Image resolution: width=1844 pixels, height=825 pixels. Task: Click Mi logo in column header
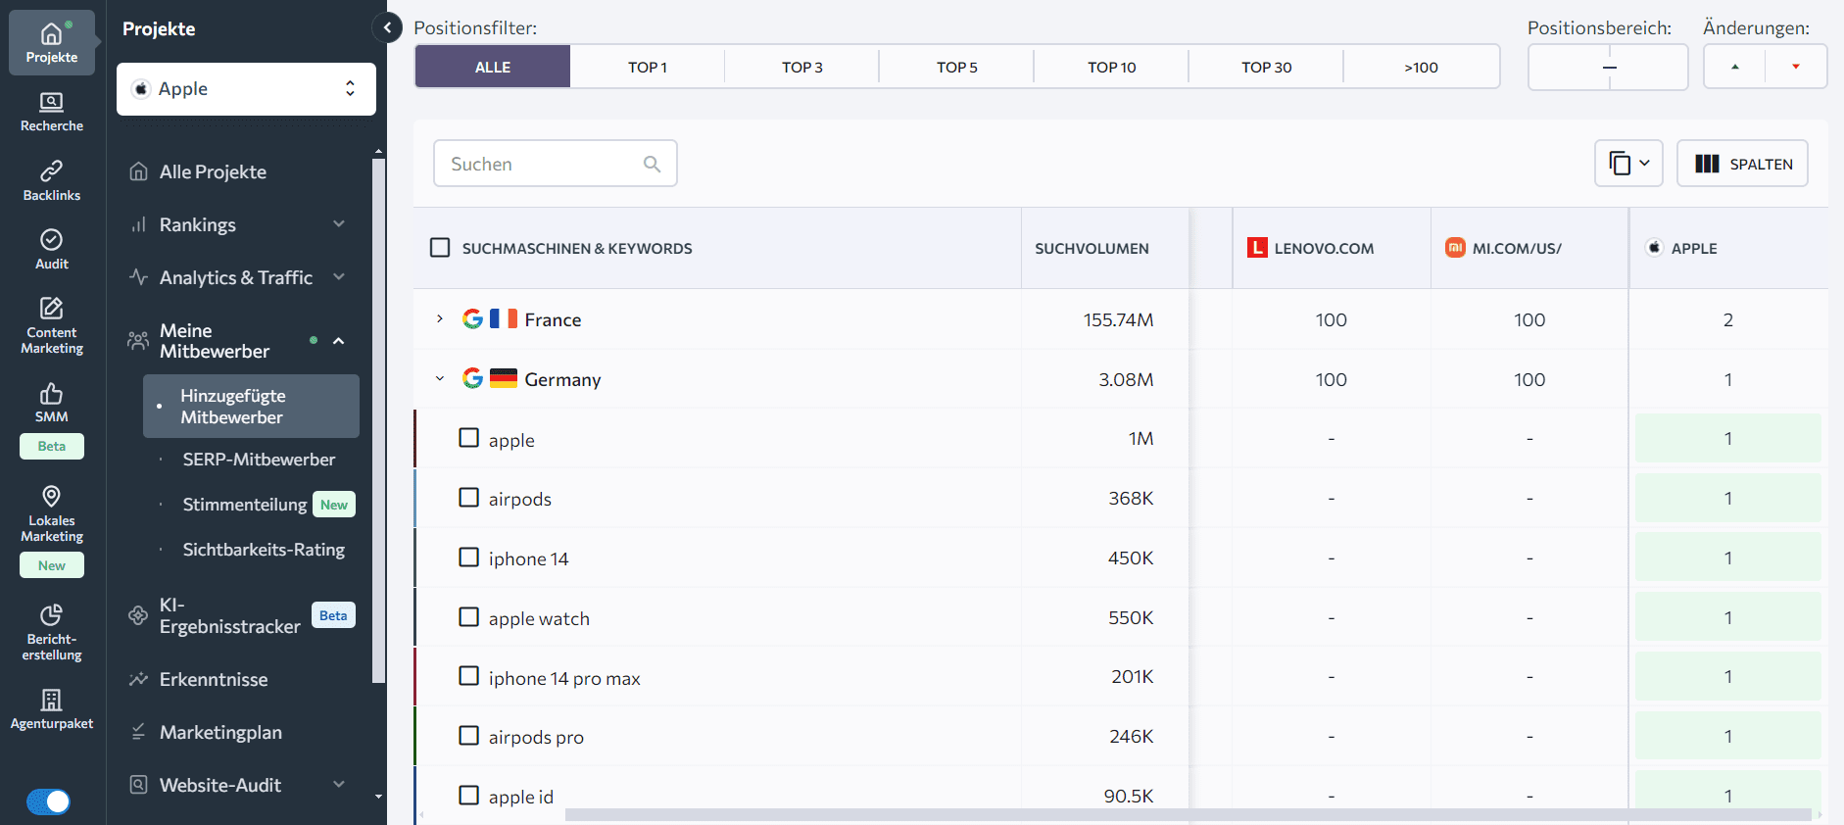[x=1455, y=248]
